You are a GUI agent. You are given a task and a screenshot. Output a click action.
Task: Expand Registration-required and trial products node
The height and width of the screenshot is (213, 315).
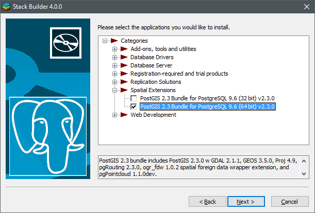coord(114,74)
